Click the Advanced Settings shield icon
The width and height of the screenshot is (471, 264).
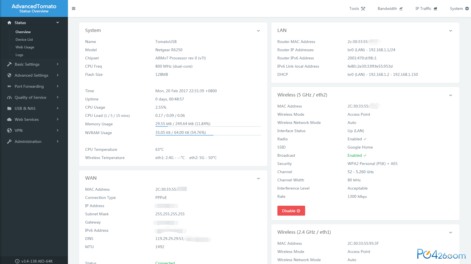point(9,75)
